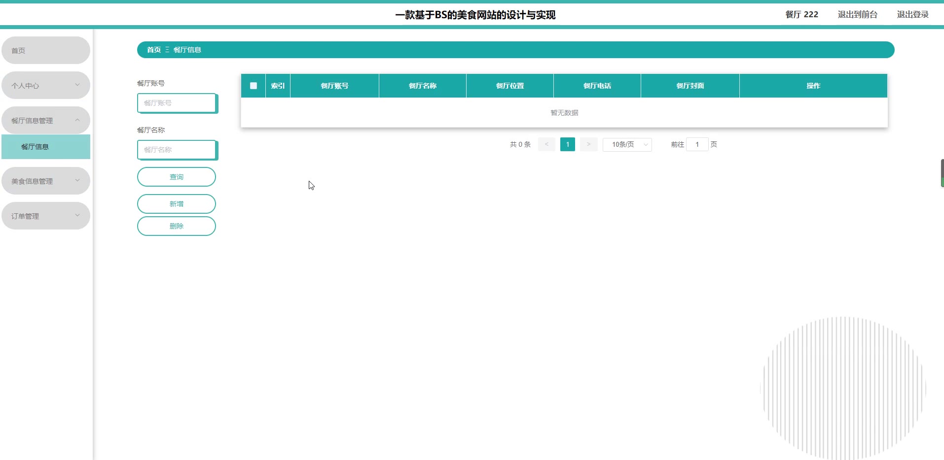Viewport: 944px width, 460px height.
Task: Focus the 餐厅名称 search input
Action: pos(177,150)
